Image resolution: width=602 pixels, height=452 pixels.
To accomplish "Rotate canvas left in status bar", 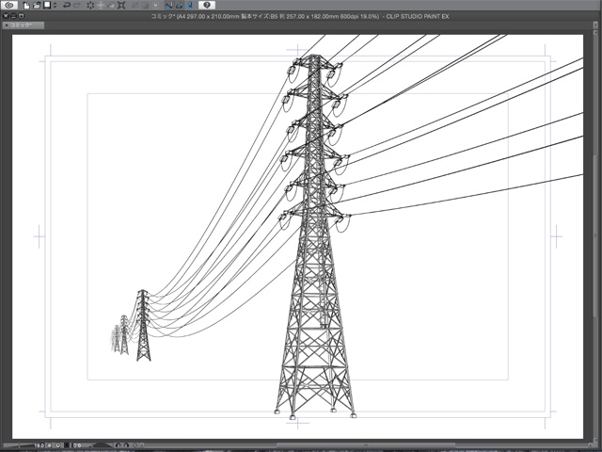I will point(118,445).
